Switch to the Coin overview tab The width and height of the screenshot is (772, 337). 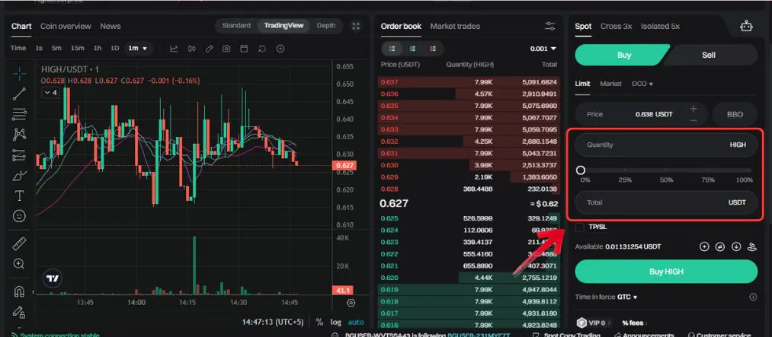click(x=66, y=26)
